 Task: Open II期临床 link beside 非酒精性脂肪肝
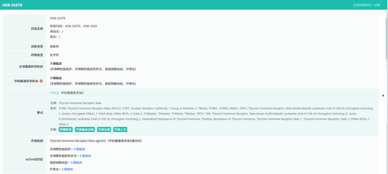(79, 149)
